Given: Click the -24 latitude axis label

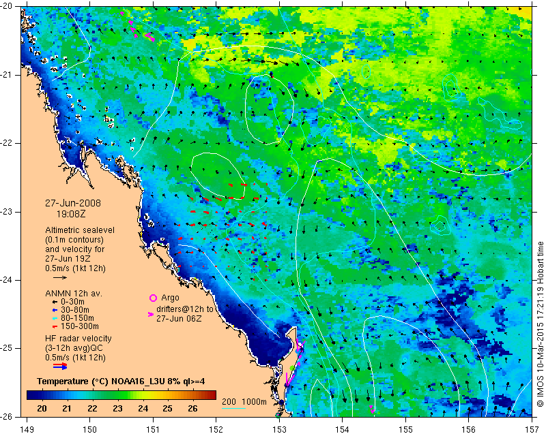Looking at the screenshot, I should point(7,280).
